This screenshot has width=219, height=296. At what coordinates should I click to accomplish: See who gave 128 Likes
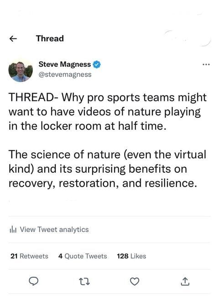(x=131, y=256)
